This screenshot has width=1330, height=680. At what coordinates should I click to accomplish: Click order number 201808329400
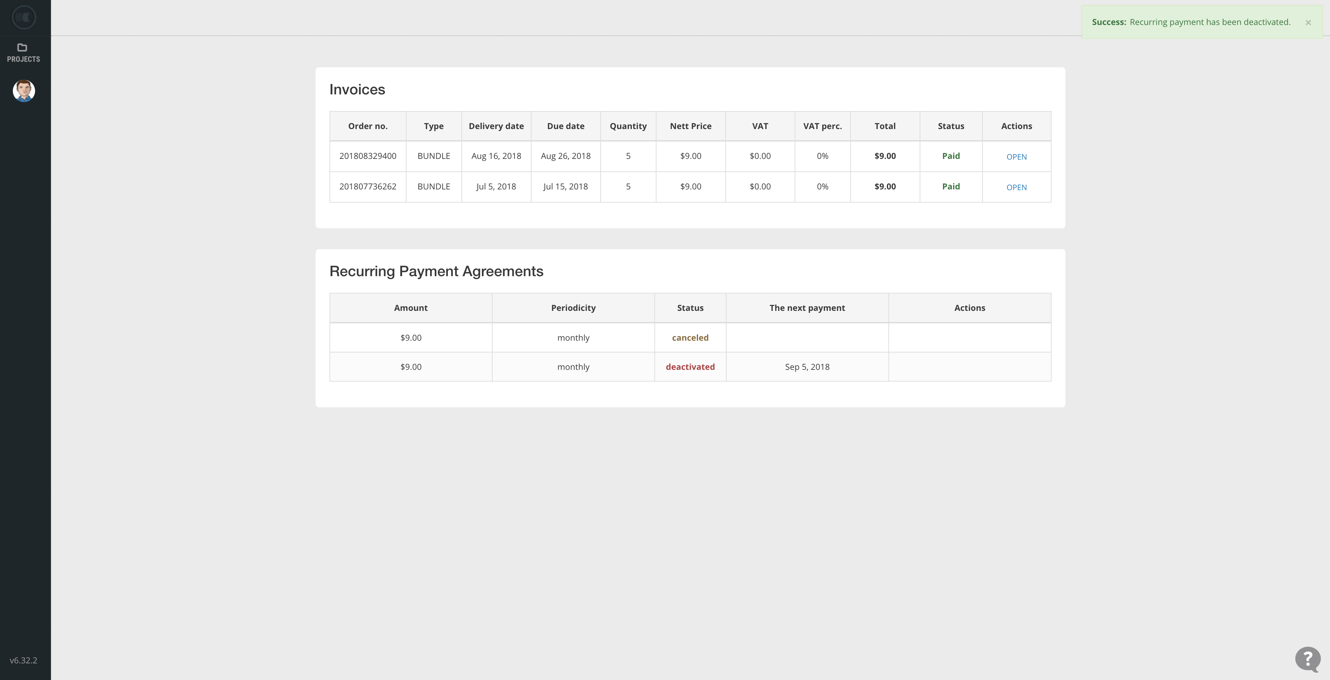click(368, 156)
